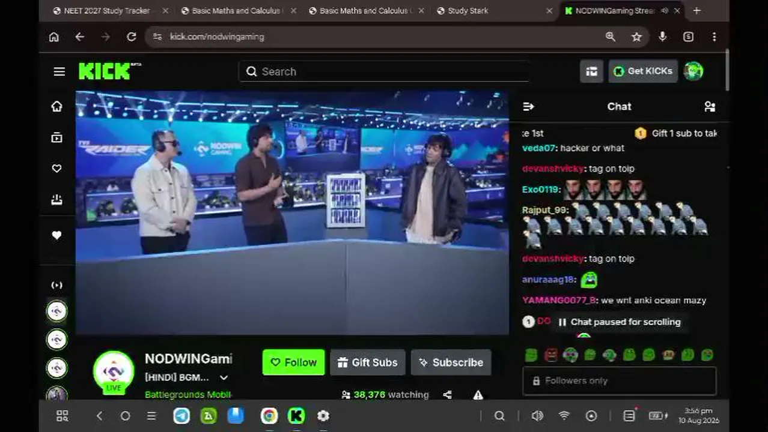Share the stream using the share icon

(447, 395)
